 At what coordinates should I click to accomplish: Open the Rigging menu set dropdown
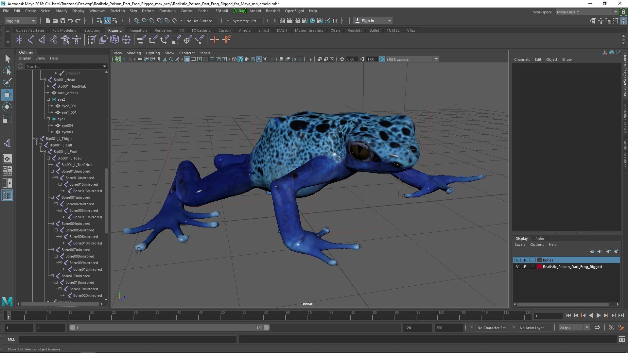pos(20,21)
